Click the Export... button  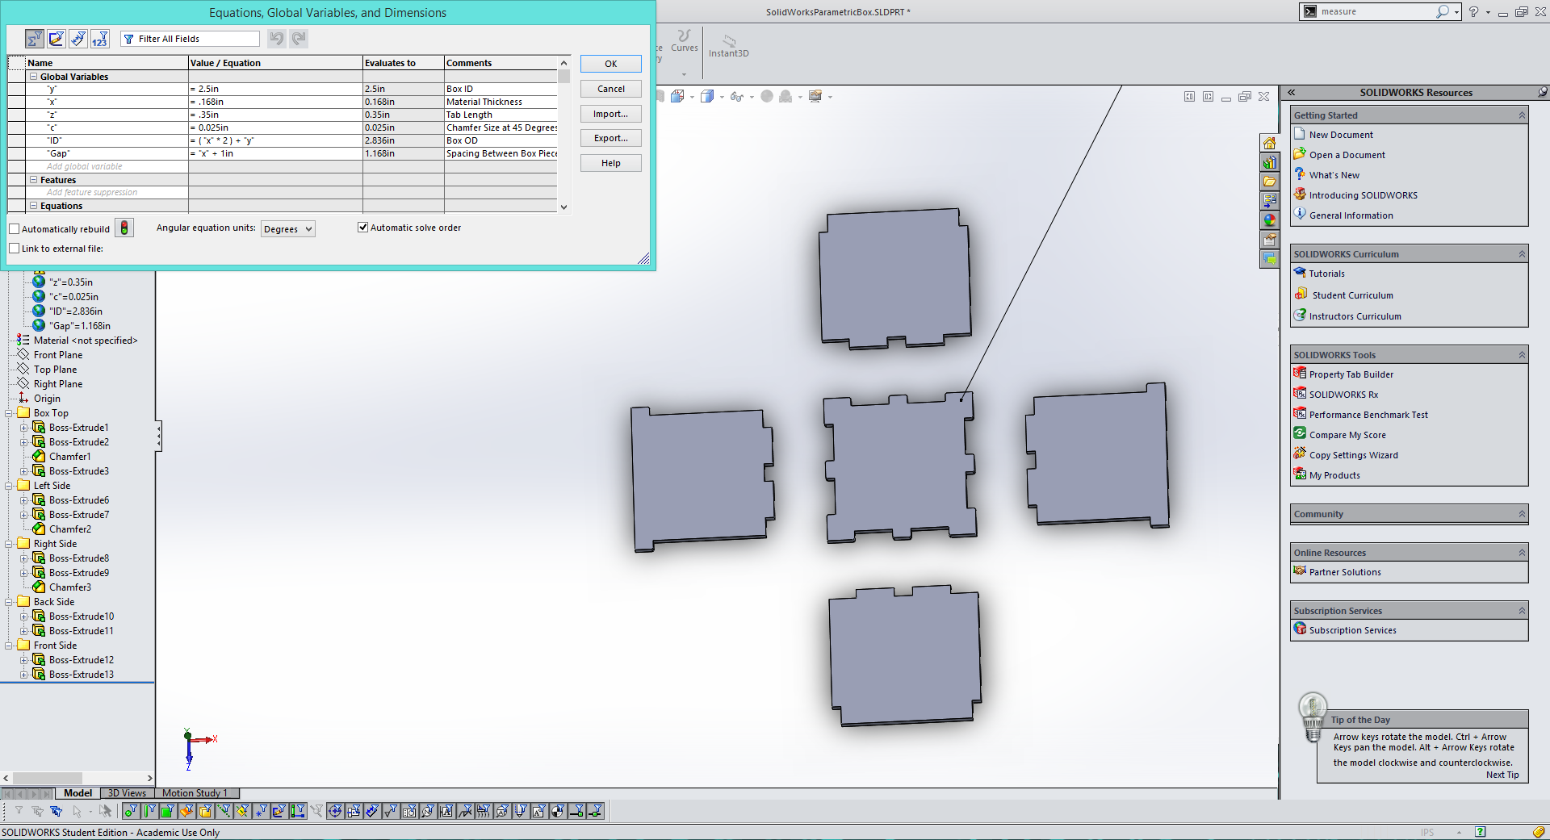pos(611,138)
